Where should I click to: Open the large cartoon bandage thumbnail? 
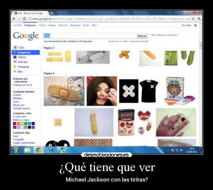pyautogui.click(x=64, y=91)
